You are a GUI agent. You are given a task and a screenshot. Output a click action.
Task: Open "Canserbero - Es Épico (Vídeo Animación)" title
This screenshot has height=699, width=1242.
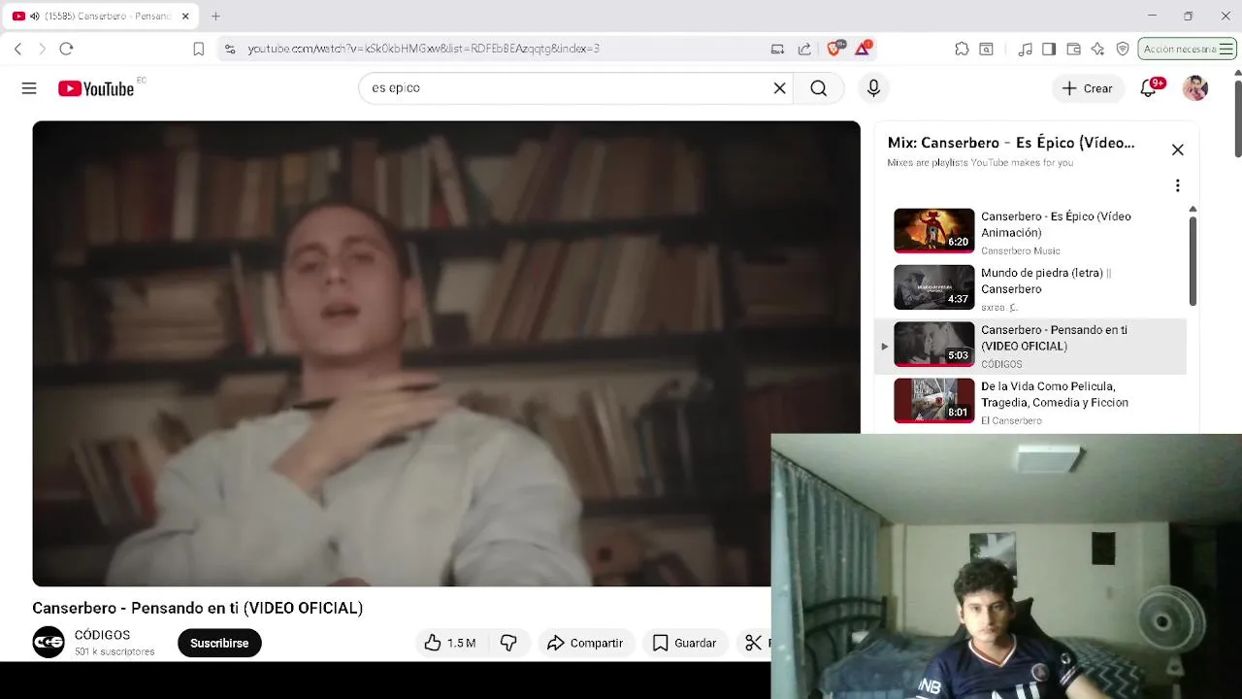coord(1056,224)
